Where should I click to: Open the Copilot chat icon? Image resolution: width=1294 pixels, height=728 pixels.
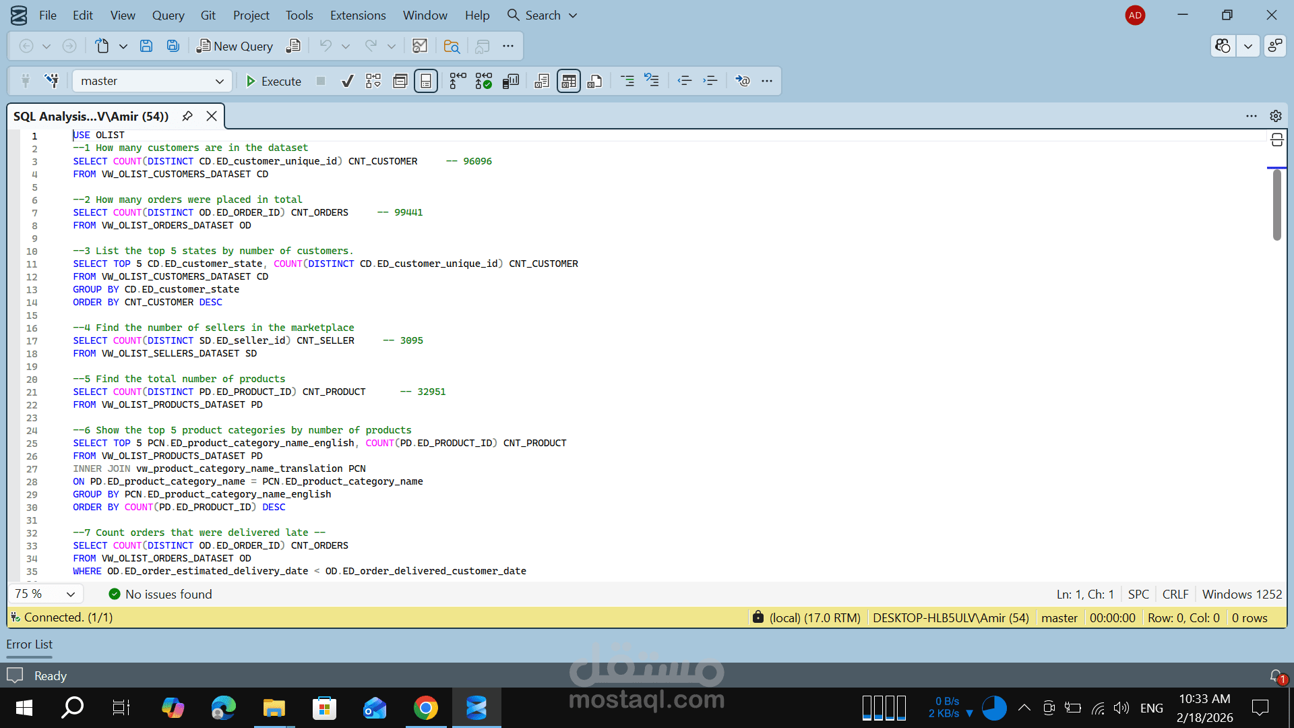(1223, 46)
